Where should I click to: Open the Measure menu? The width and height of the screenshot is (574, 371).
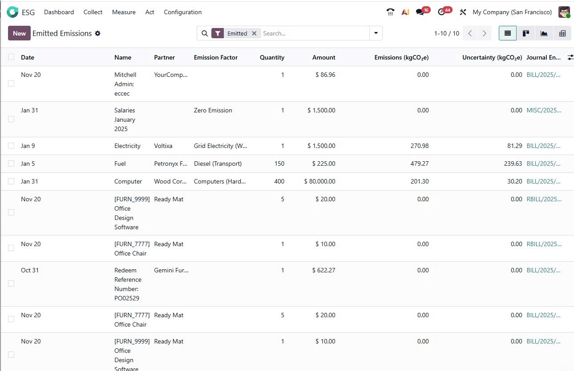click(x=124, y=12)
